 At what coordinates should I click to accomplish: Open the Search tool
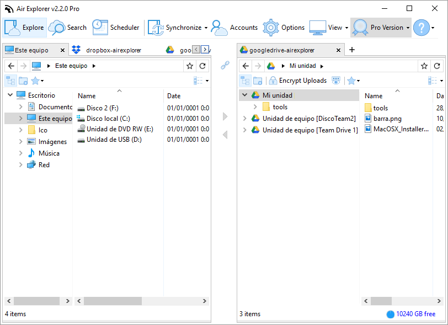(x=68, y=28)
